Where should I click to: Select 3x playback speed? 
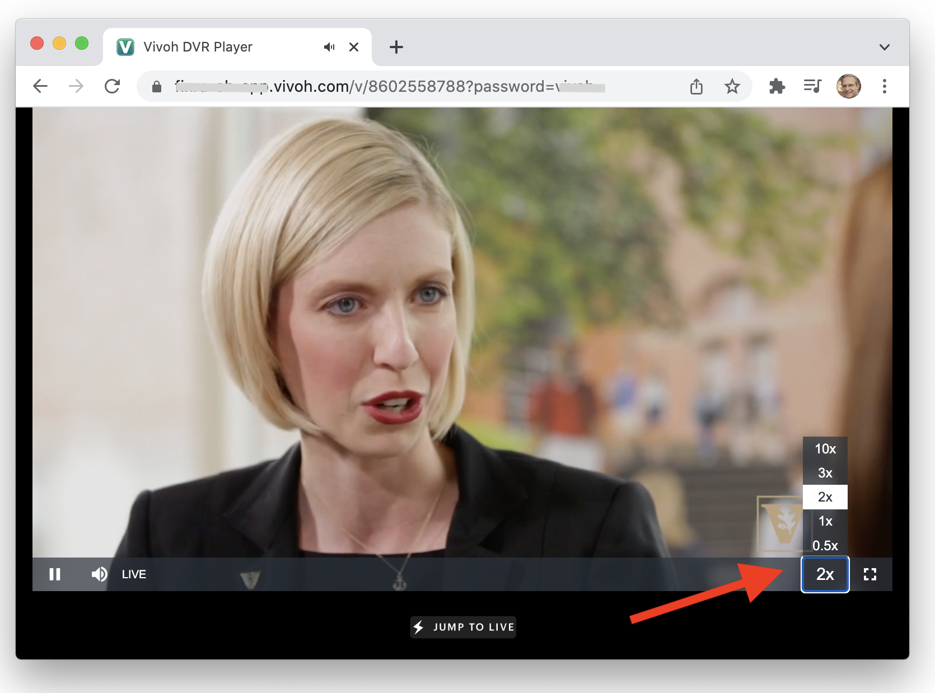coord(825,473)
